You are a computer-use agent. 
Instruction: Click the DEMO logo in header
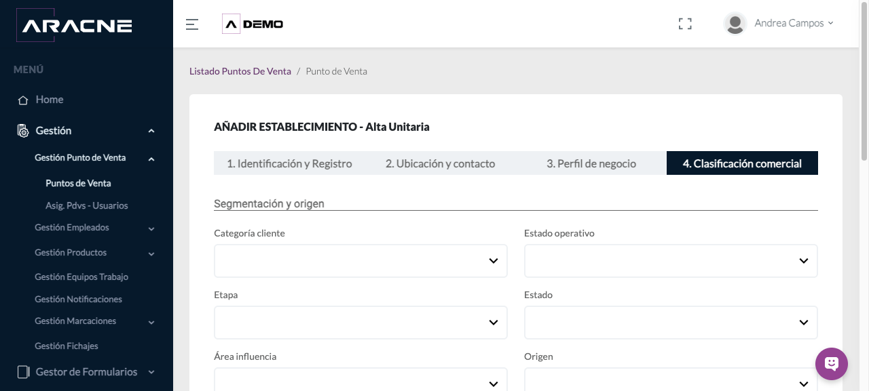(253, 24)
